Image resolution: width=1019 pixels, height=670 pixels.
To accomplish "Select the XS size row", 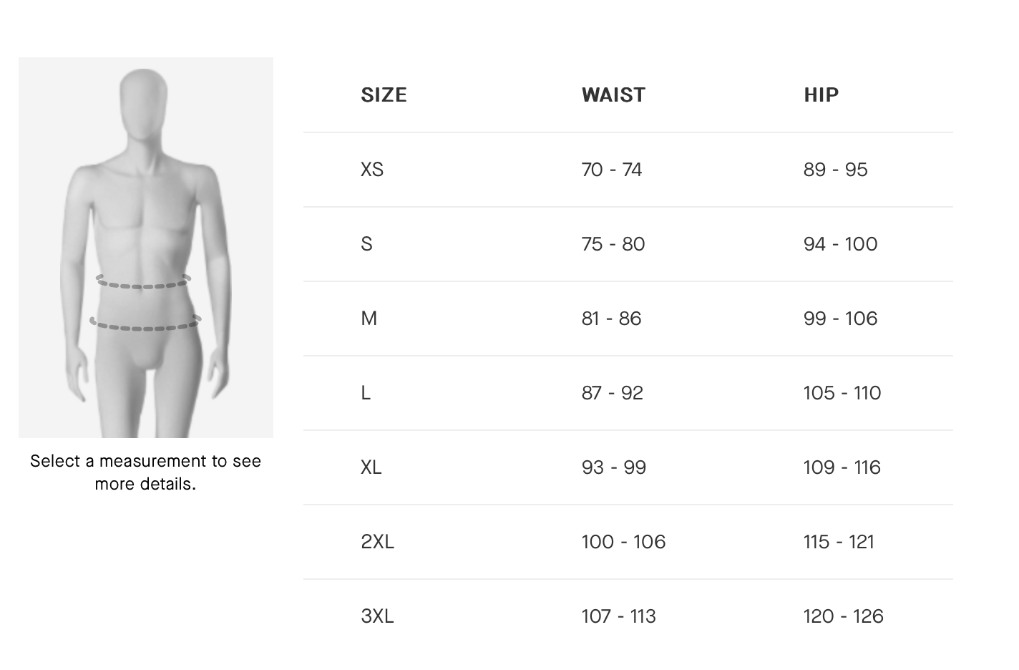I will pos(628,170).
